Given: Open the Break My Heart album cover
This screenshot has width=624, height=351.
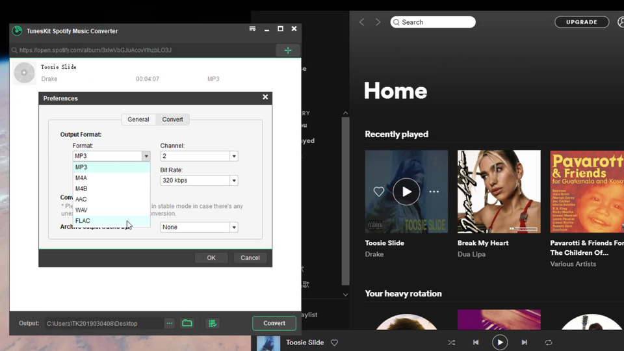Looking at the screenshot, I should tap(499, 191).
